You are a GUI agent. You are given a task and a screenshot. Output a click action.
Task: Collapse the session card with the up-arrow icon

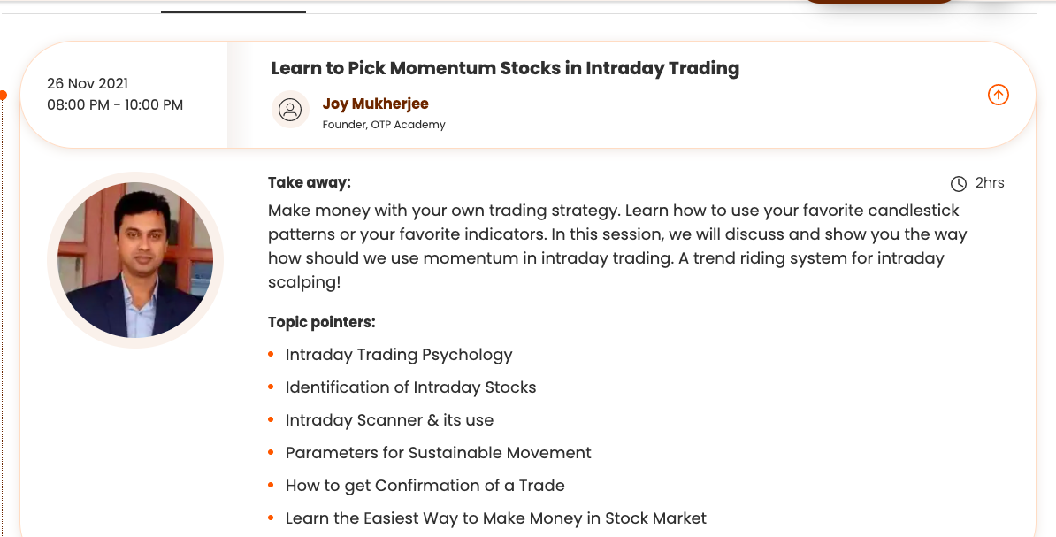[998, 95]
